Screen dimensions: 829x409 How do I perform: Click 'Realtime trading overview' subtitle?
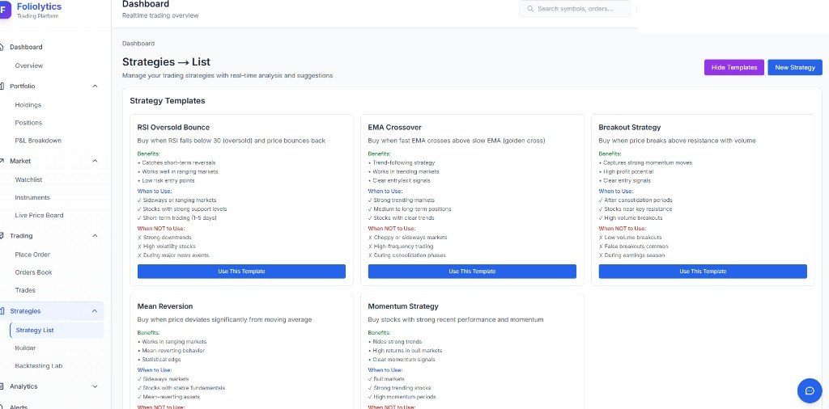[160, 16]
